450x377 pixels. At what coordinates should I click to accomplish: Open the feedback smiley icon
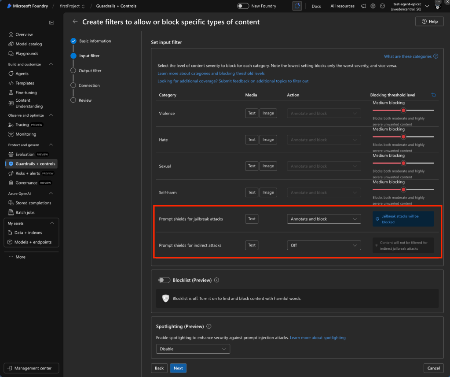click(x=382, y=6)
